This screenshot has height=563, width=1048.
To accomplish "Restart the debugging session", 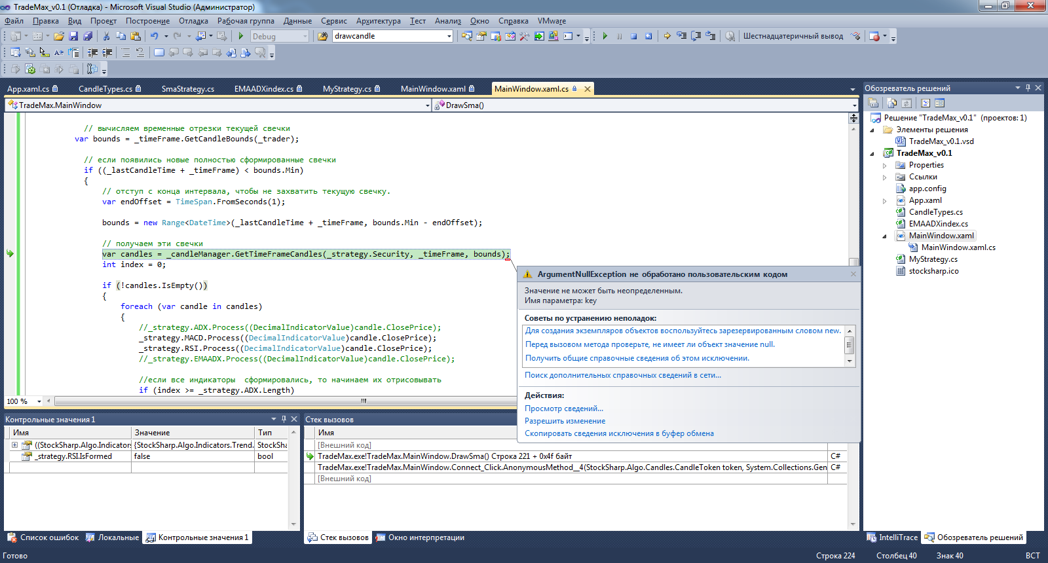I will point(648,36).
